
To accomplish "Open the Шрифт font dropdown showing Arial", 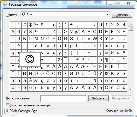I will click(x=65, y=14).
